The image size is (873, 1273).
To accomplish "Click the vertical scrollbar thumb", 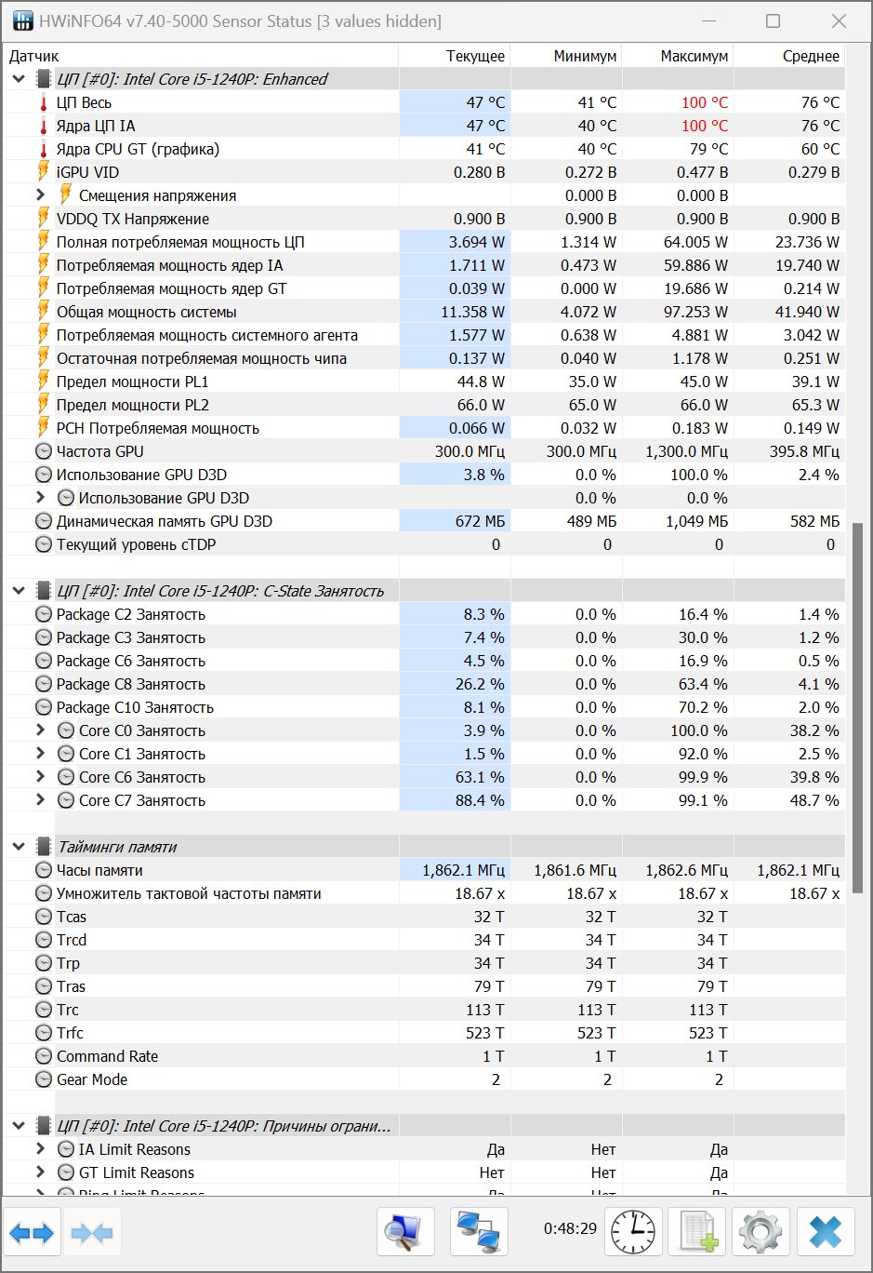I will [x=857, y=709].
